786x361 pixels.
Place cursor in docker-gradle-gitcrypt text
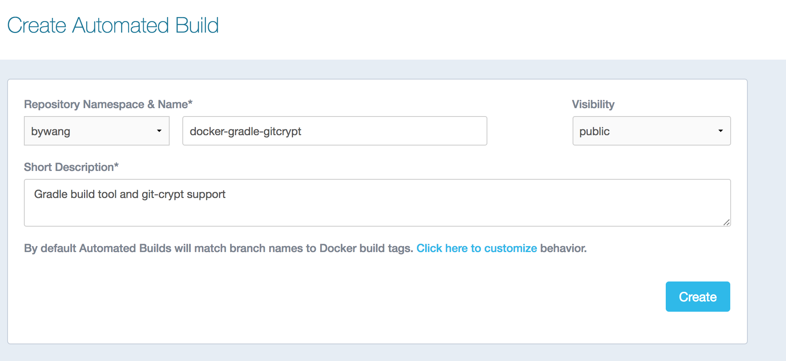click(245, 131)
